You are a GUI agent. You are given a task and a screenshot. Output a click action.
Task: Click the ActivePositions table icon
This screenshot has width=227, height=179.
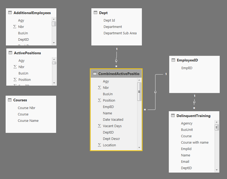click(x=10, y=53)
